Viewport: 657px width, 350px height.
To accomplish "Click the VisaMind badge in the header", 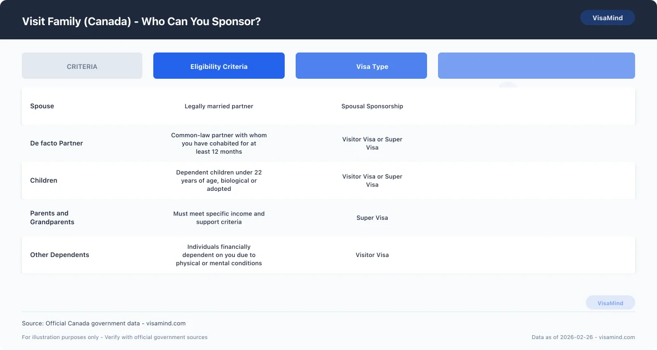I will 607,17.
